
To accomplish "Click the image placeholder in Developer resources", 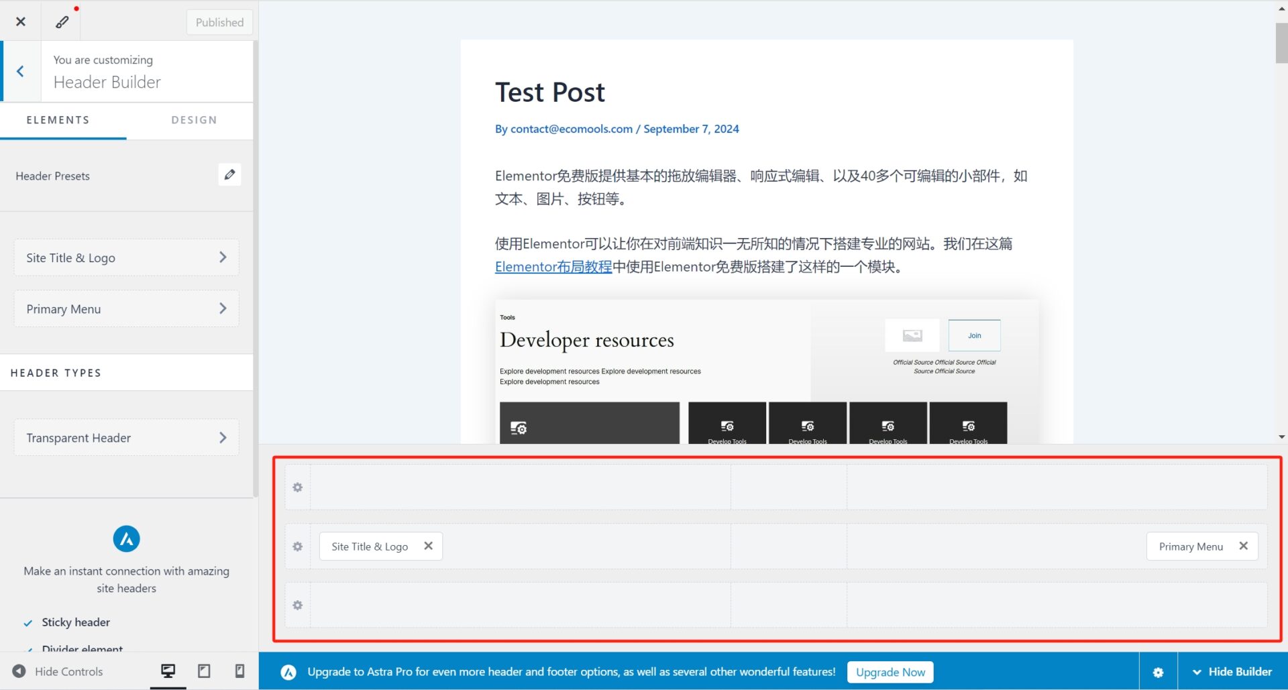I will pyautogui.click(x=912, y=335).
